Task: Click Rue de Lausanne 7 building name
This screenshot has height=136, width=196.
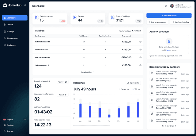Action: [43, 58]
